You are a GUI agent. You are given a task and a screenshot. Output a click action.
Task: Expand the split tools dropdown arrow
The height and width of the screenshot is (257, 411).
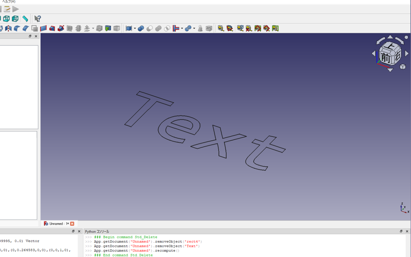click(194, 28)
